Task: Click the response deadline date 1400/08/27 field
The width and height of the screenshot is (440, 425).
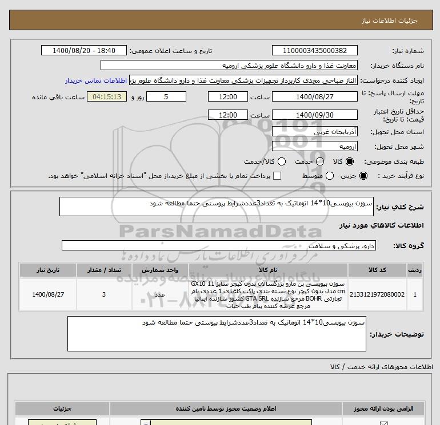Action: (x=314, y=96)
